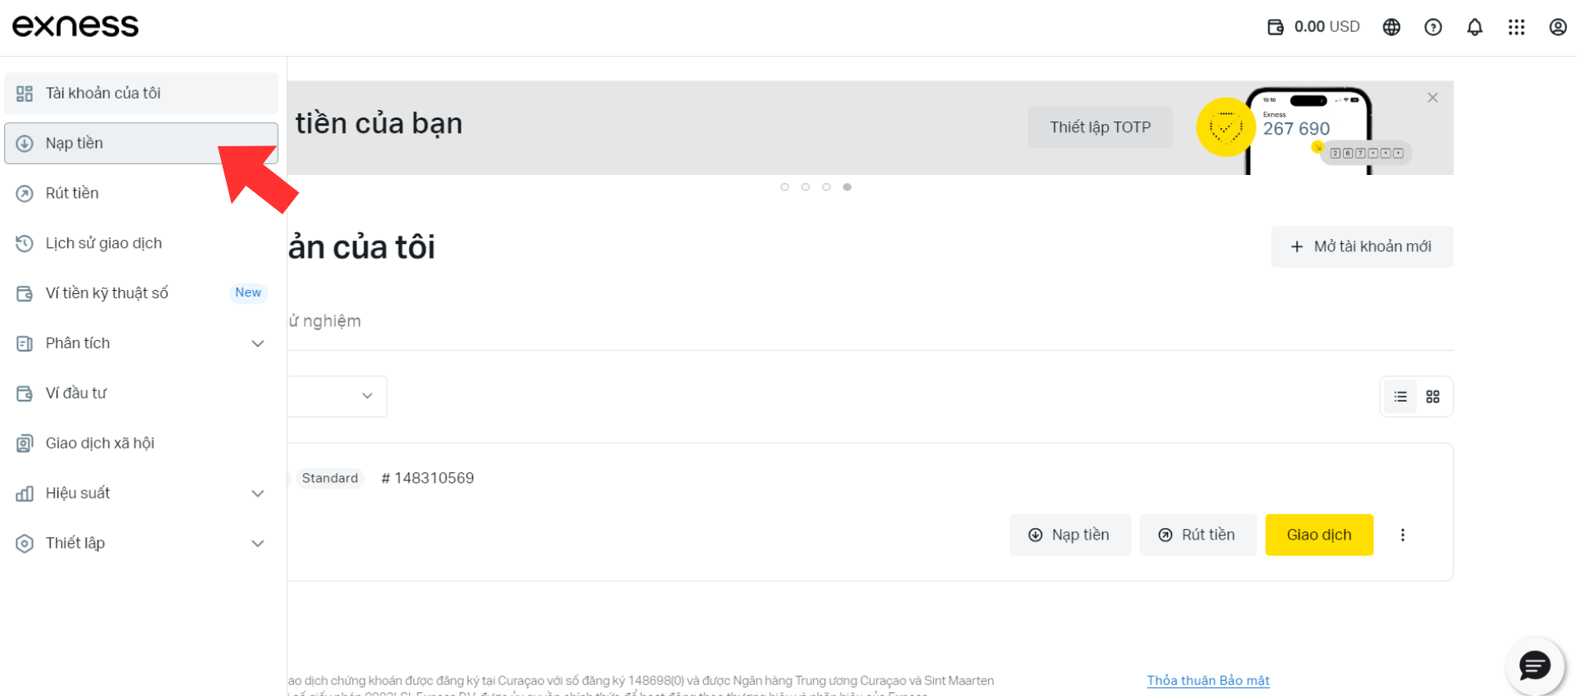Click Rút tiền button on account card
Viewport: 1577px width, 699px height.
click(1198, 535)
